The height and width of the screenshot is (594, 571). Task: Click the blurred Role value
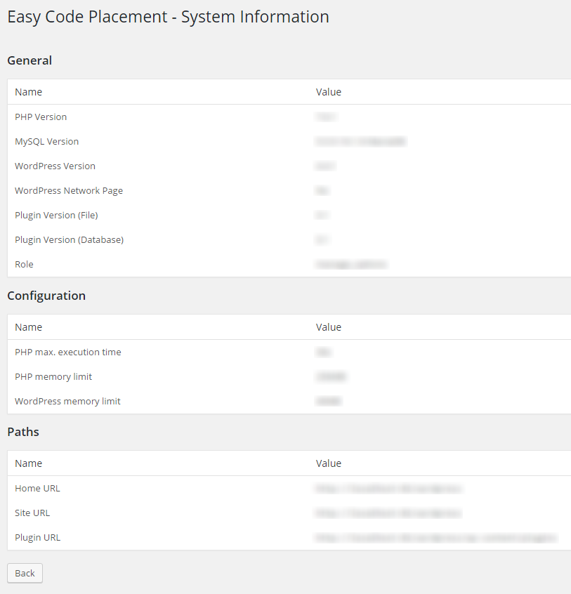[x=351, y=265]
